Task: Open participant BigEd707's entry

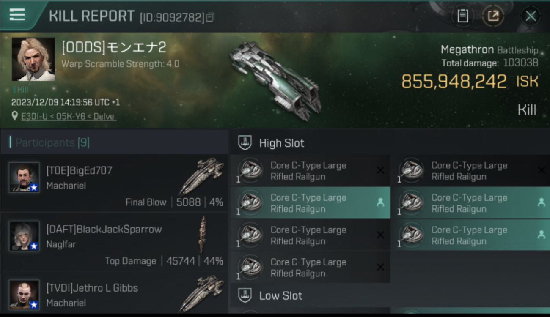Action: (x=114, y=183)
